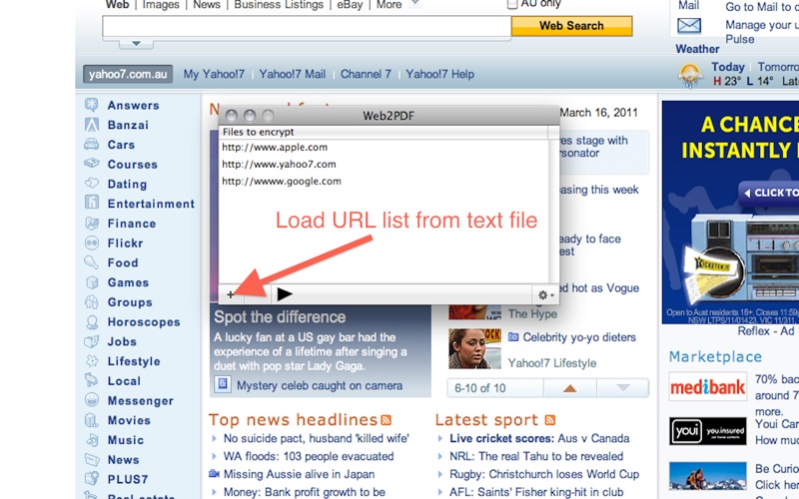This screenshot has height=499, width=799.
Task: Switch to the Images search tab
Action: pos(161,5)
